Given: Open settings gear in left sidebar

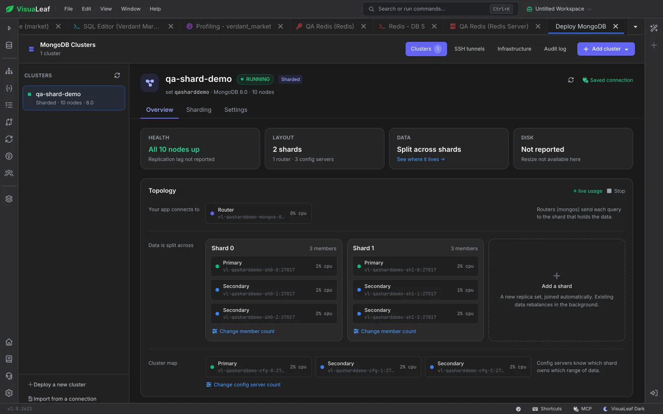Looking at the screenshot, I should click(x=9, y=393).
